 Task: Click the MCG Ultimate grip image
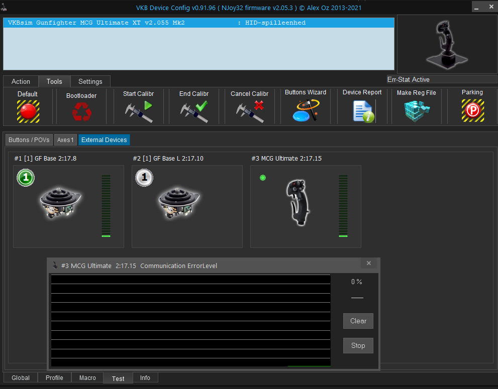pyautogui.click(x=297, y=202)
